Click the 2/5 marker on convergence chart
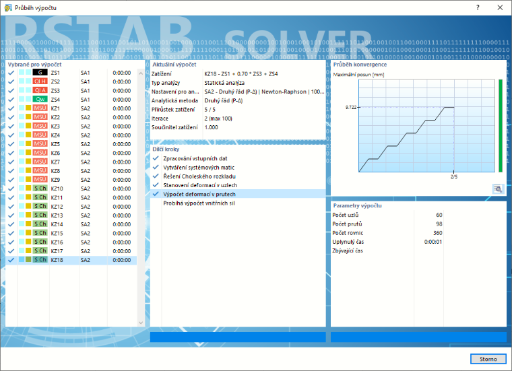This screenshot has width=512, height=371. tap(454, 176)
